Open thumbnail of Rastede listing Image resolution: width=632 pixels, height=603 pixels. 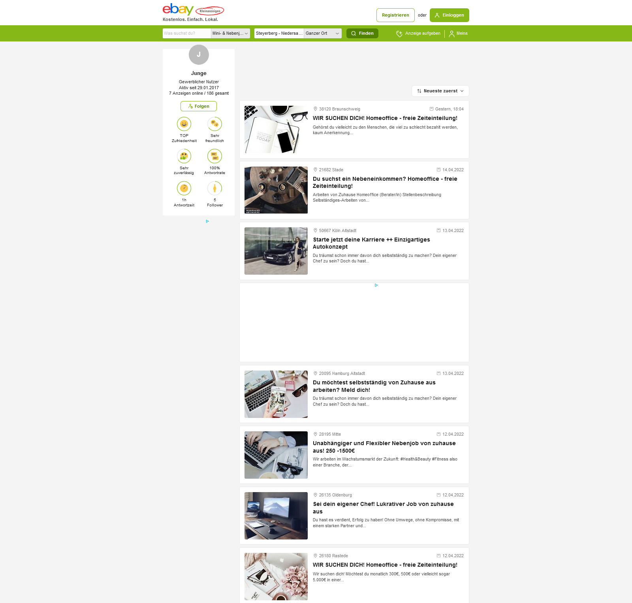coord(276,577)
